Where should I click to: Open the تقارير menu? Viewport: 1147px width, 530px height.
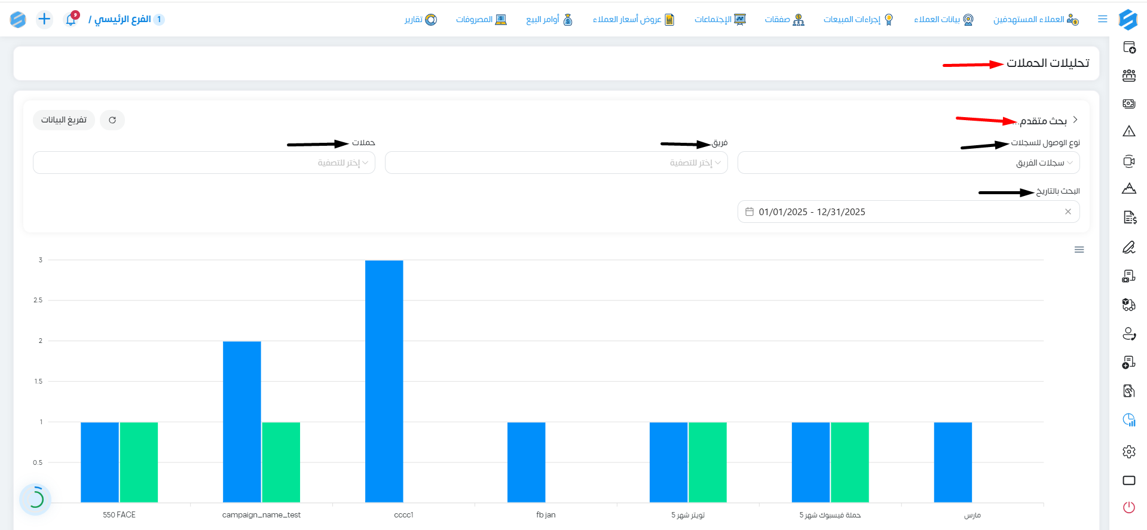pyautogui.click(x=421, y=19)
